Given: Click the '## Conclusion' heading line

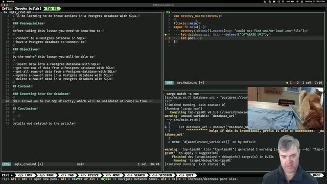Looking at the screenshot, I should 25,108.
